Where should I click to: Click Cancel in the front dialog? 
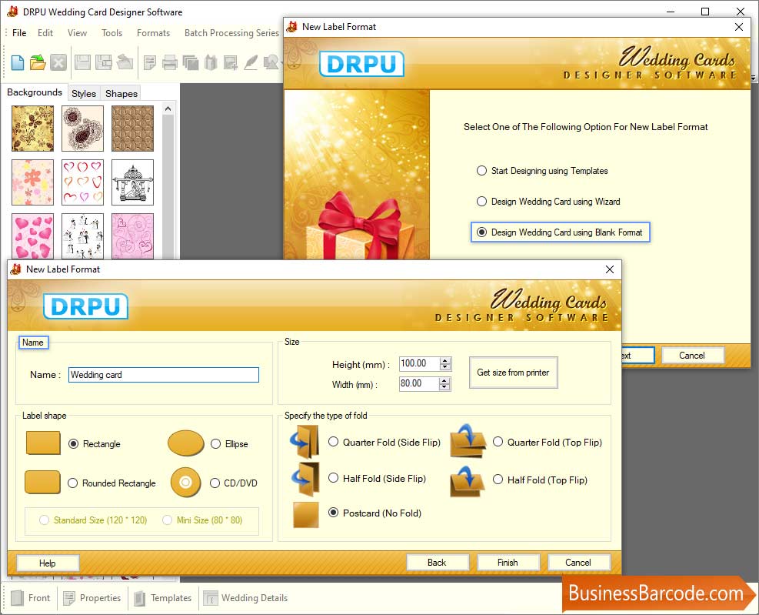click(578, 563)
